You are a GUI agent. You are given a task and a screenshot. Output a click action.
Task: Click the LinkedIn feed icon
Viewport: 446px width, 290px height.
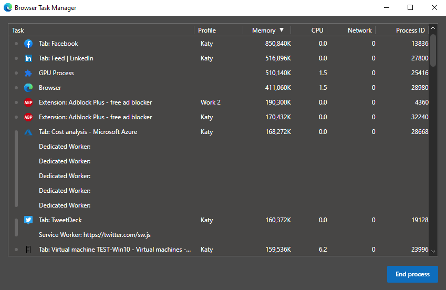click(28, 58)
